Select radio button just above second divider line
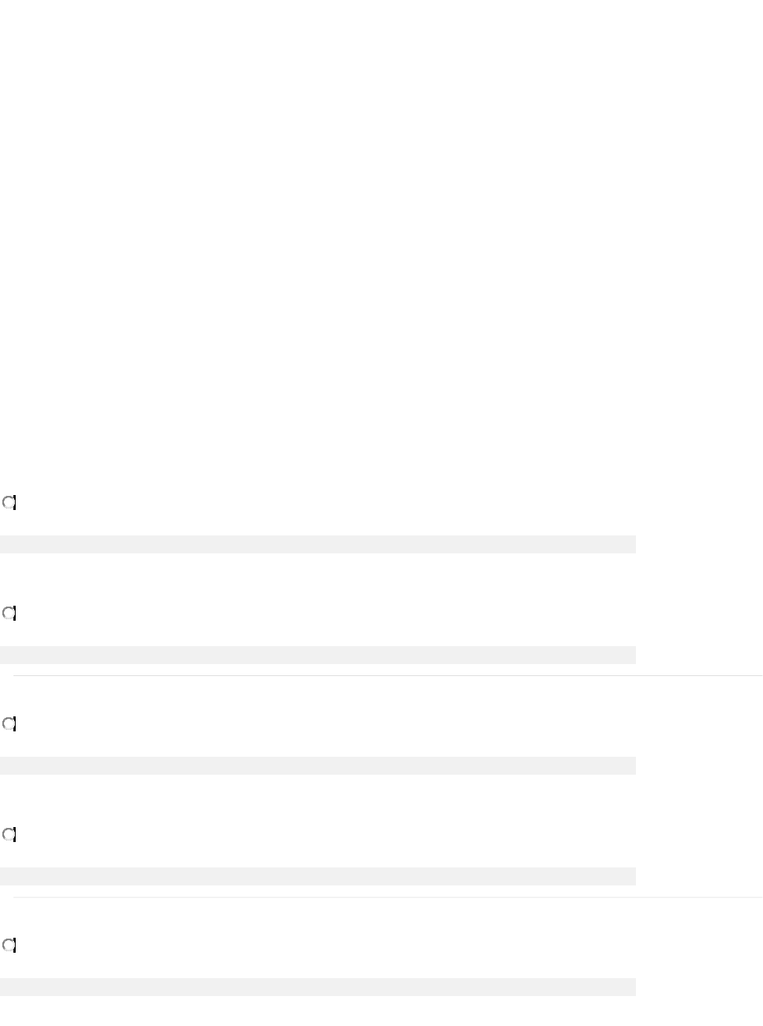Screen dimensions: 763x1026 pyautogui.click(x=9, y=835)
